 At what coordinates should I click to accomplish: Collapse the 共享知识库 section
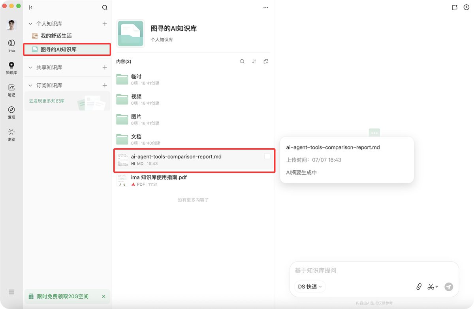[x=30, y=68]
